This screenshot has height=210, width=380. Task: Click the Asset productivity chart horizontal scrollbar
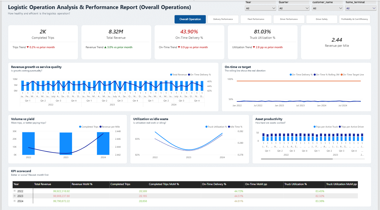point(297,159)
